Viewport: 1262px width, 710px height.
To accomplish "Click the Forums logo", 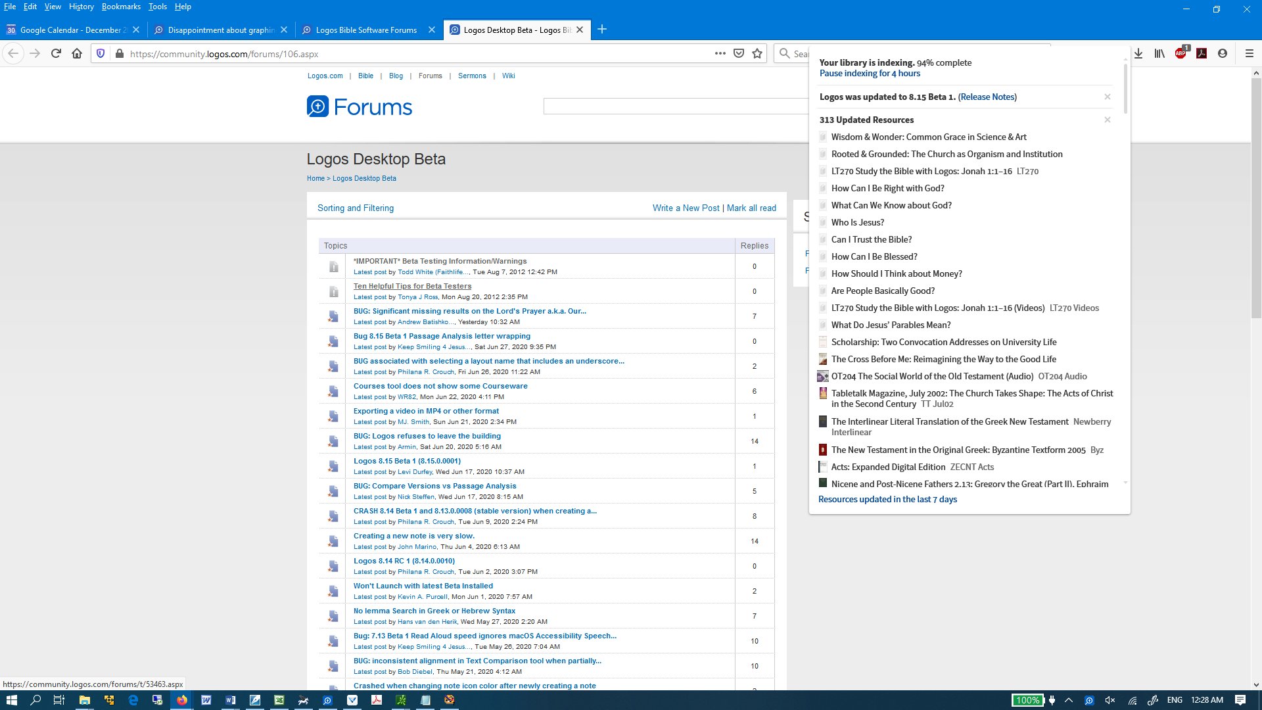I will (x=360, y=106).
